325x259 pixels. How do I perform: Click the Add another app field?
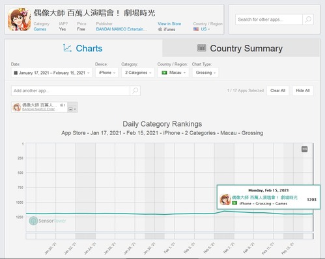point(70,91)
